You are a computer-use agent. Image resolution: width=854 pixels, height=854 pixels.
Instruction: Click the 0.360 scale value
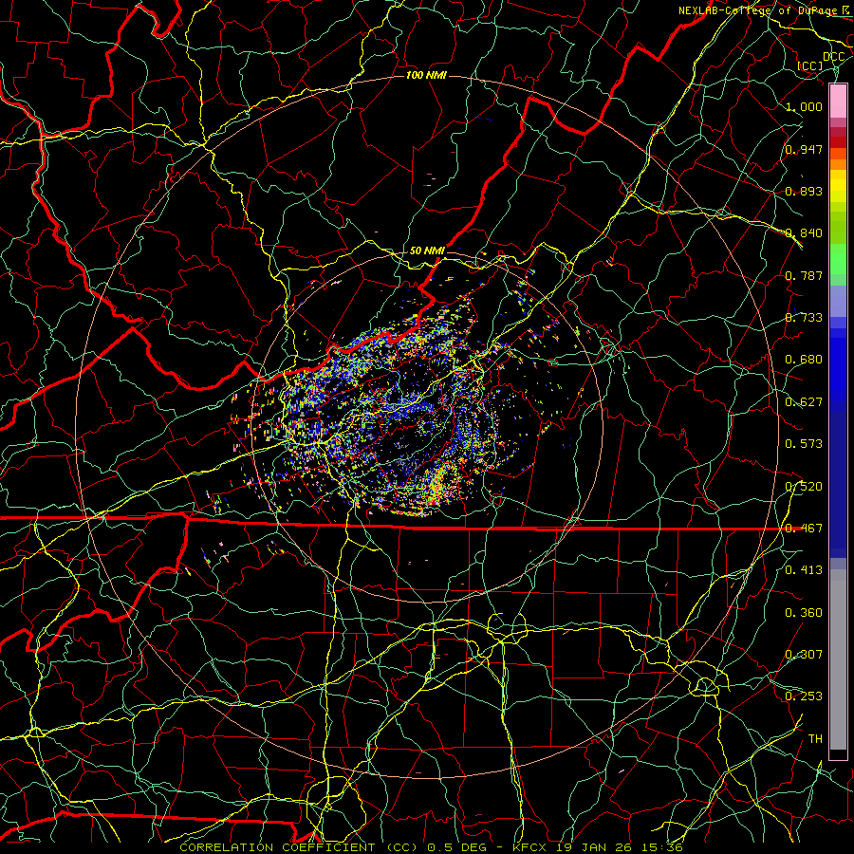[x=804, y=613]
